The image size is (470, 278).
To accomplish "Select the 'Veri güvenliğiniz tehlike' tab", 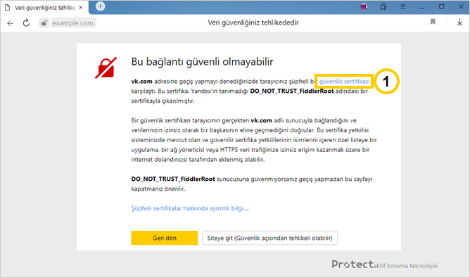I will pos(44,8).
